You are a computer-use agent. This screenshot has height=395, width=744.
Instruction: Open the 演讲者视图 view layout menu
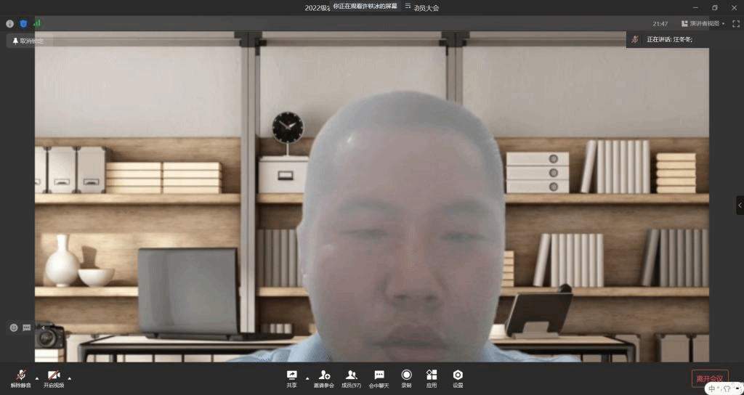(x=703, y=23)
